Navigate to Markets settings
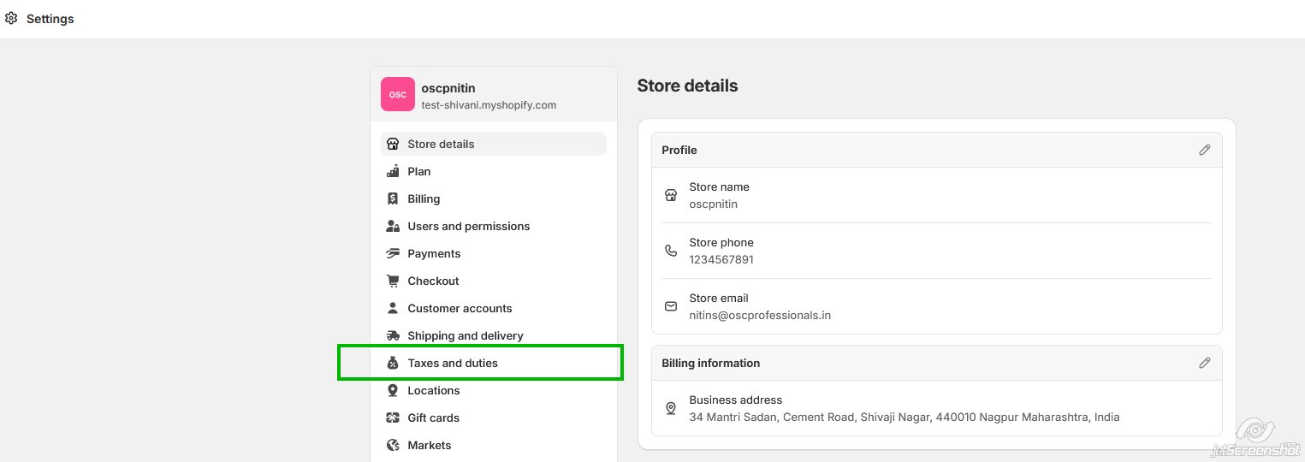1305x462 pixels. click(429, 445)
